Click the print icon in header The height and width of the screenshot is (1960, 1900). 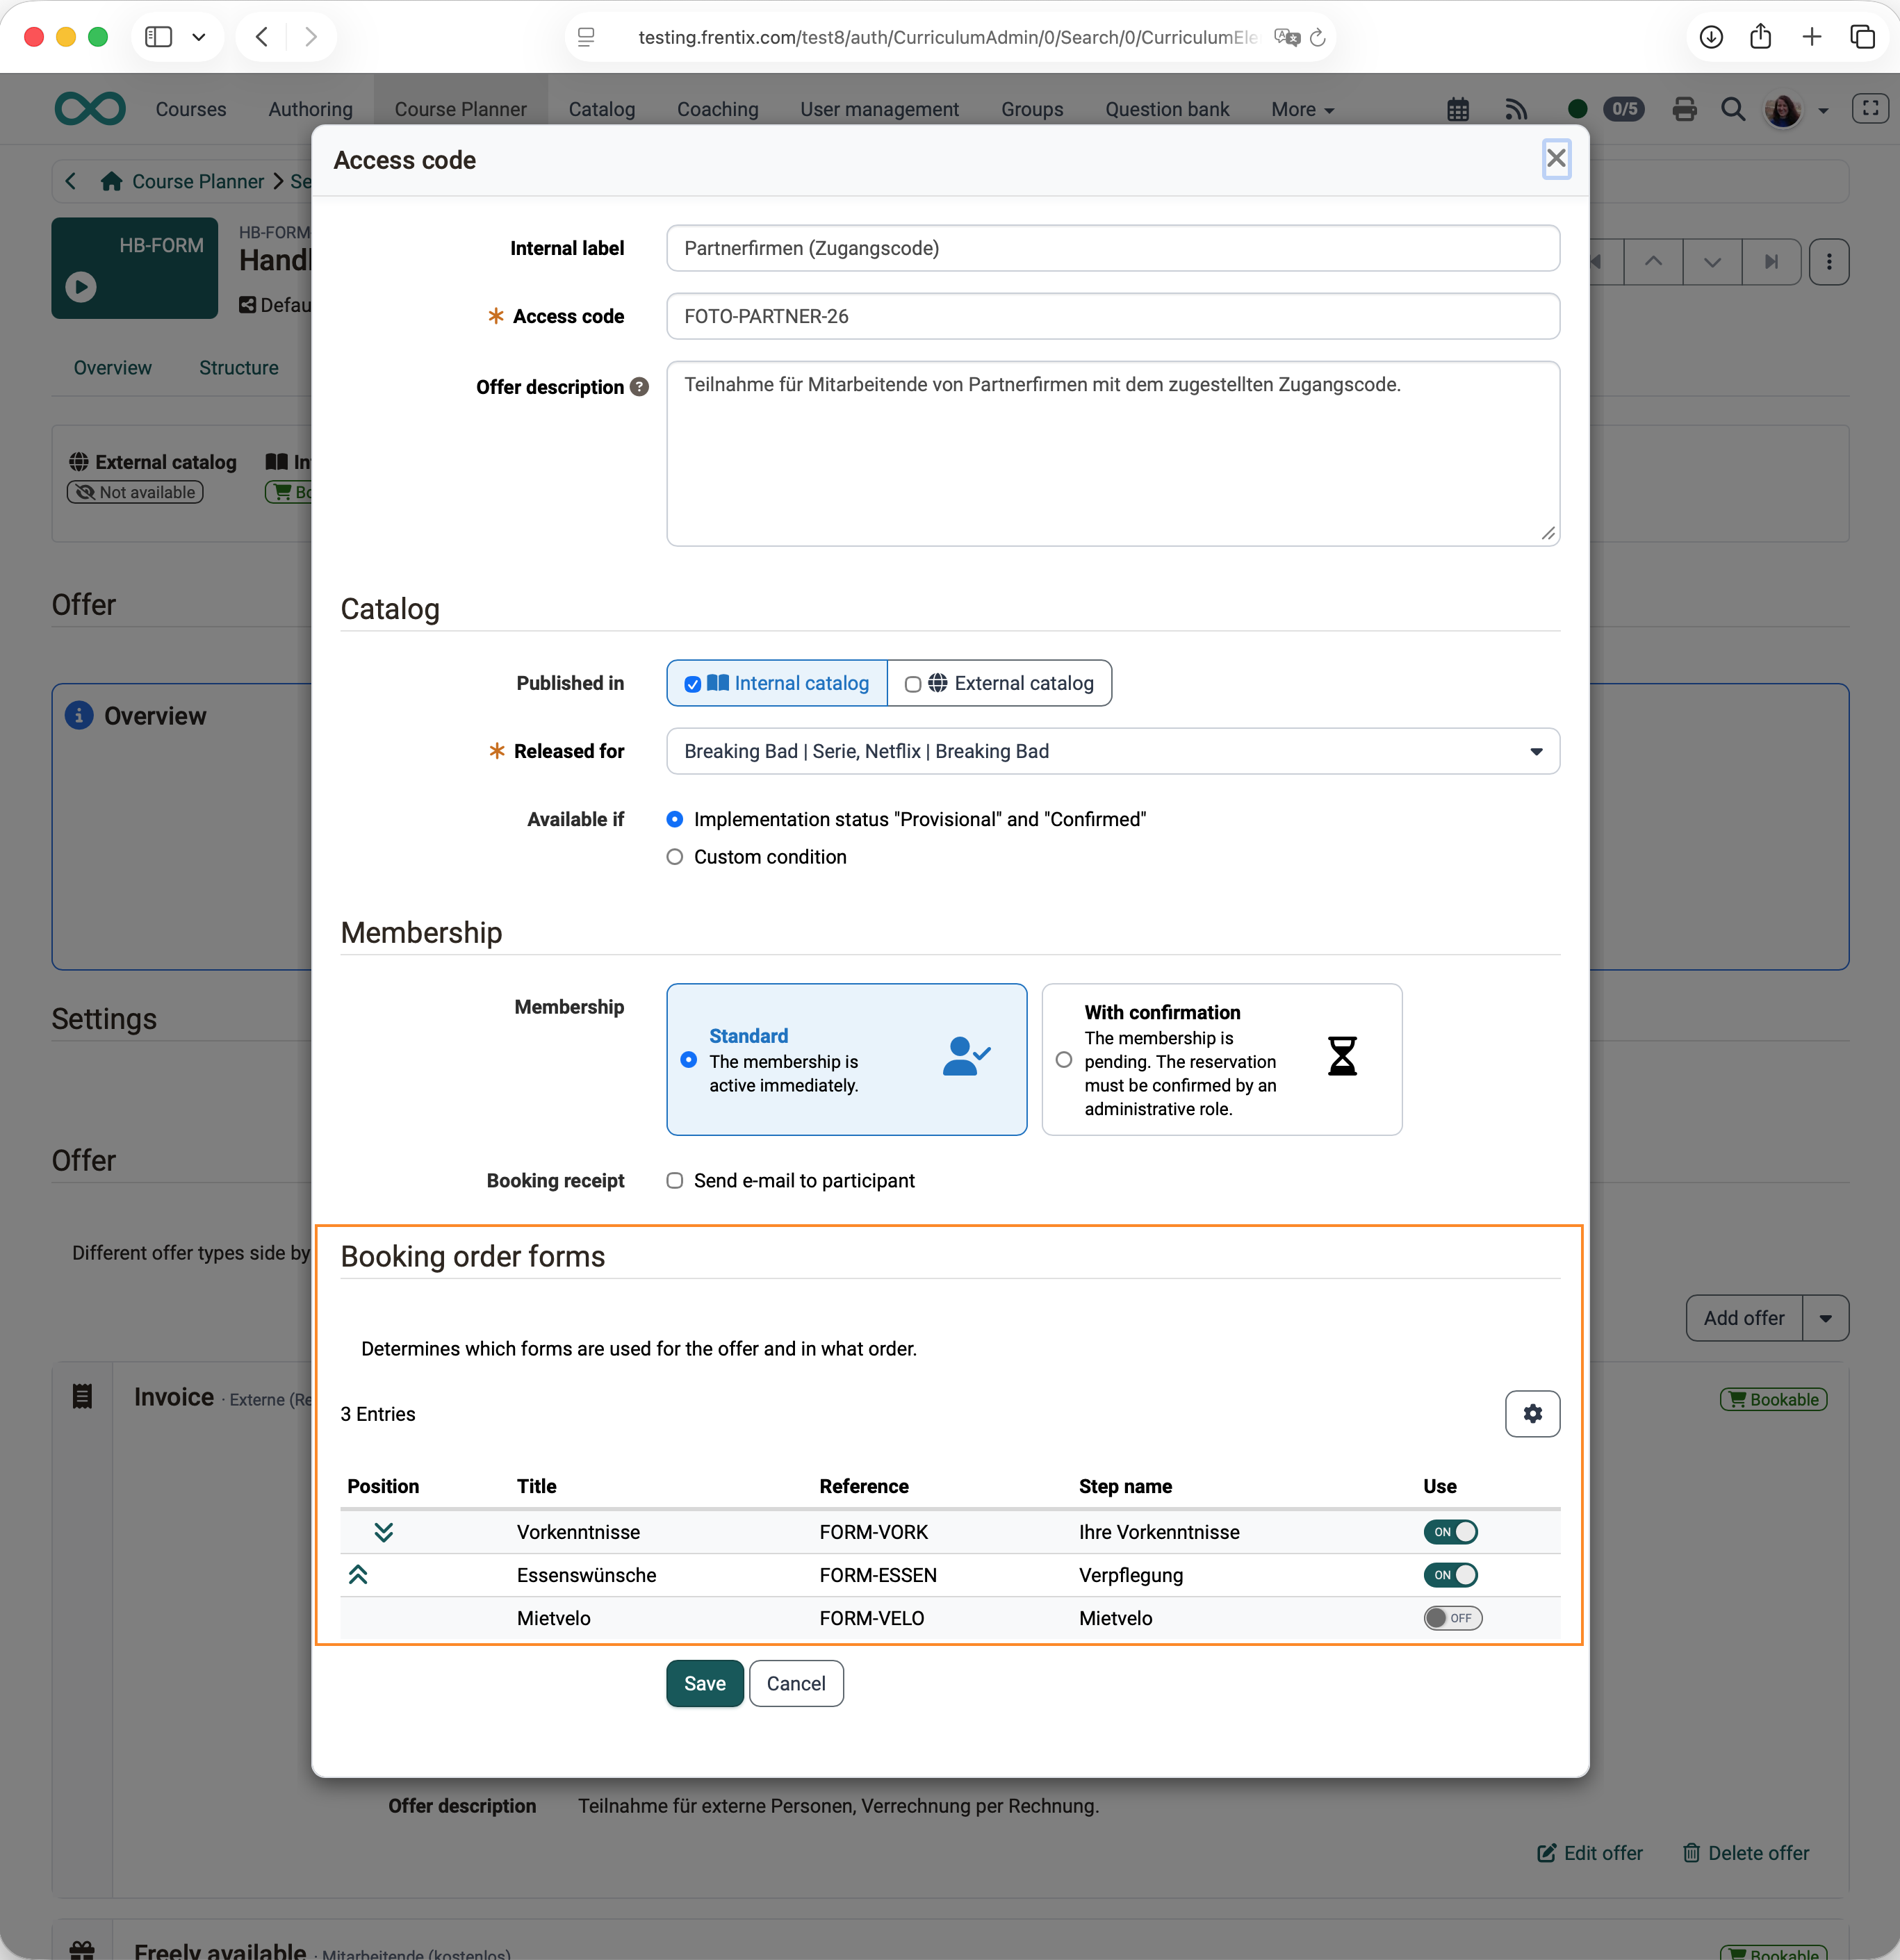click(x=1684, y=109)
